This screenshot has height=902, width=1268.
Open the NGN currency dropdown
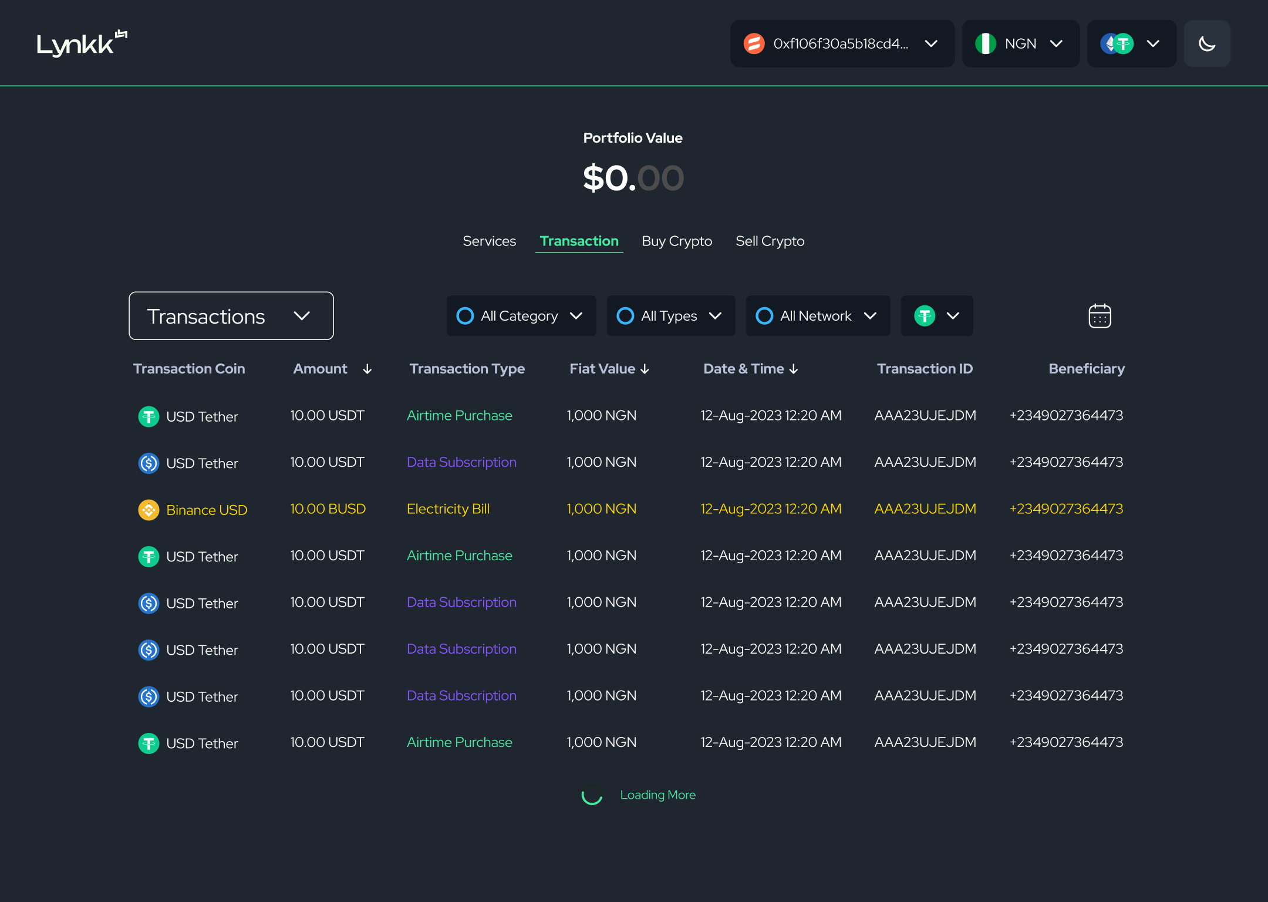coord(1020,43)
